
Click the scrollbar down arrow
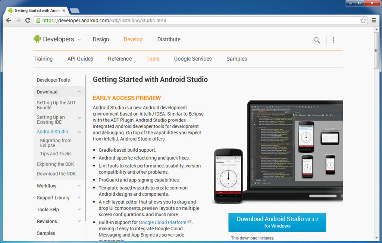pyautogui.click(x=376, y=238)
